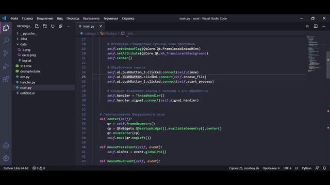Open editor more actions ellipsis
330x185 pixels.
click(x=323, y=26)
